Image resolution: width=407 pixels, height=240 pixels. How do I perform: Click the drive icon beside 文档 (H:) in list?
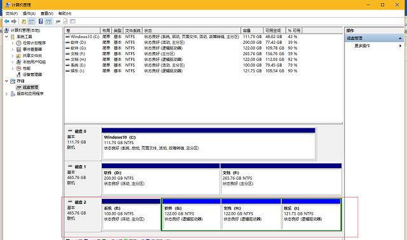67,60
